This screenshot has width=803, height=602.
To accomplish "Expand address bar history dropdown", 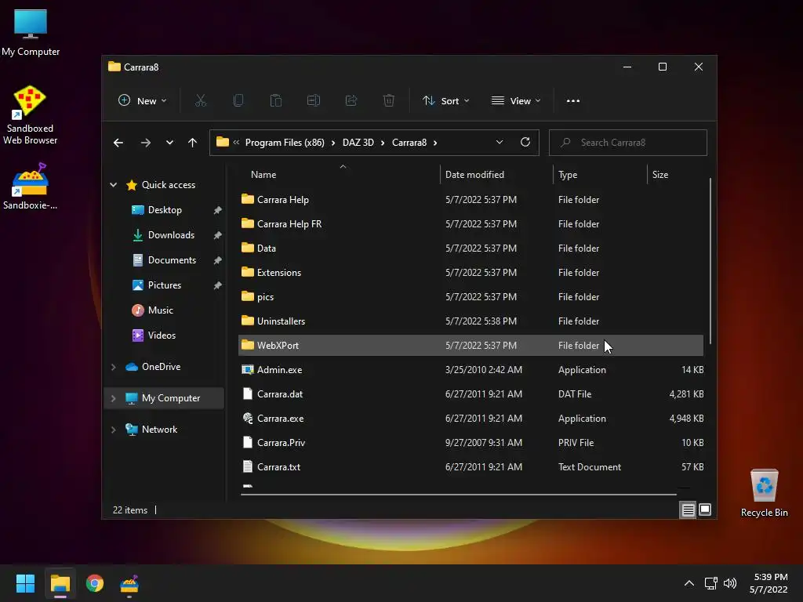I will [500, 143].
